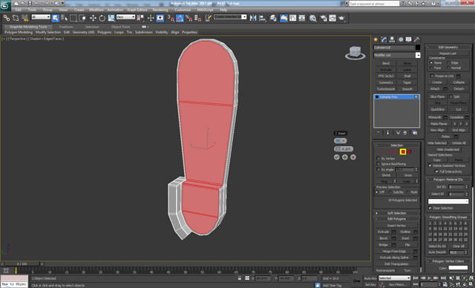Click the Collapse button

459,82
